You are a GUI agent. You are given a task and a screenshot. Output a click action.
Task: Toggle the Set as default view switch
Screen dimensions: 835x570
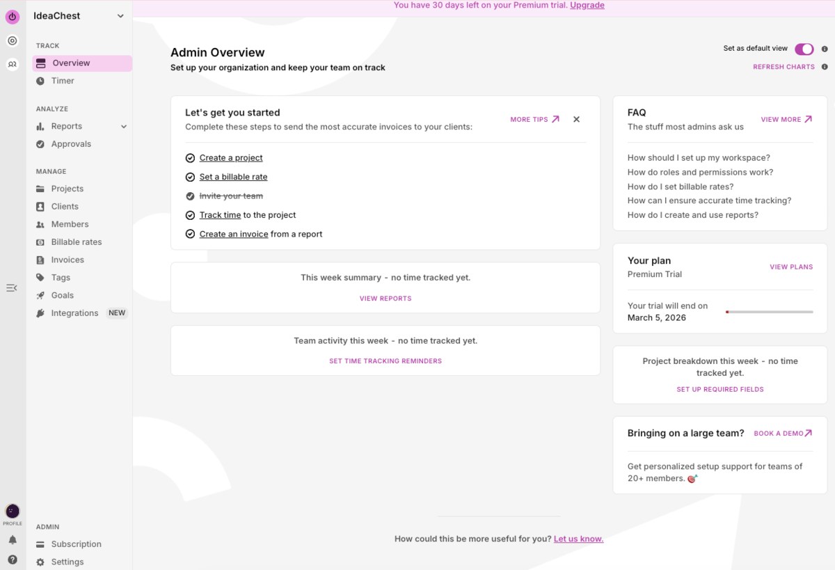click(x=804, y=49)
